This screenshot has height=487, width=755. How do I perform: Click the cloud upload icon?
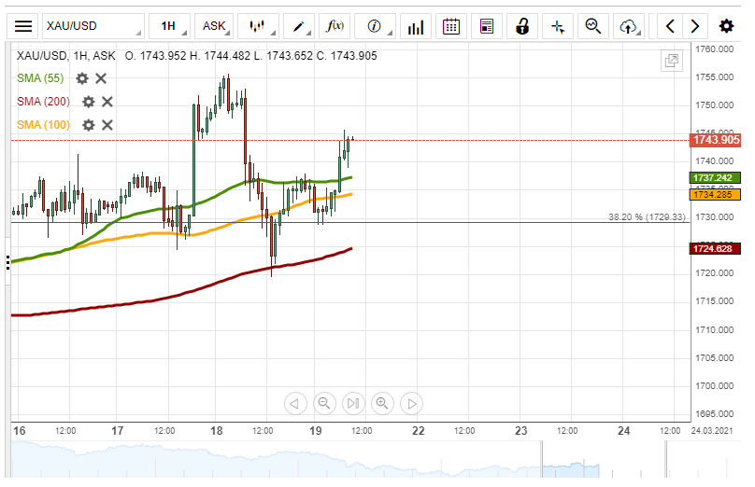pyautogui.click(x=632, y=26)
